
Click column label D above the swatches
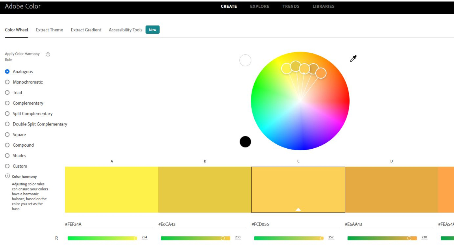point(392,161)
